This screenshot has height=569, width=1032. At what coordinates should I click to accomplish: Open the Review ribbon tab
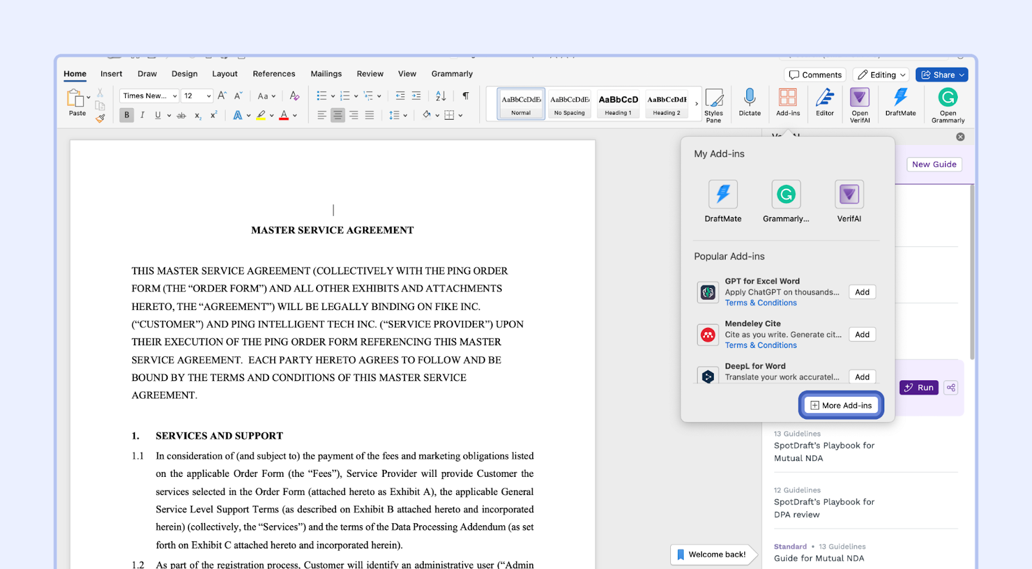coord(370,74)
